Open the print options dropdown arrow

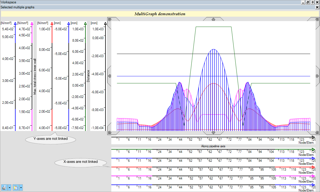click(9, 187)
